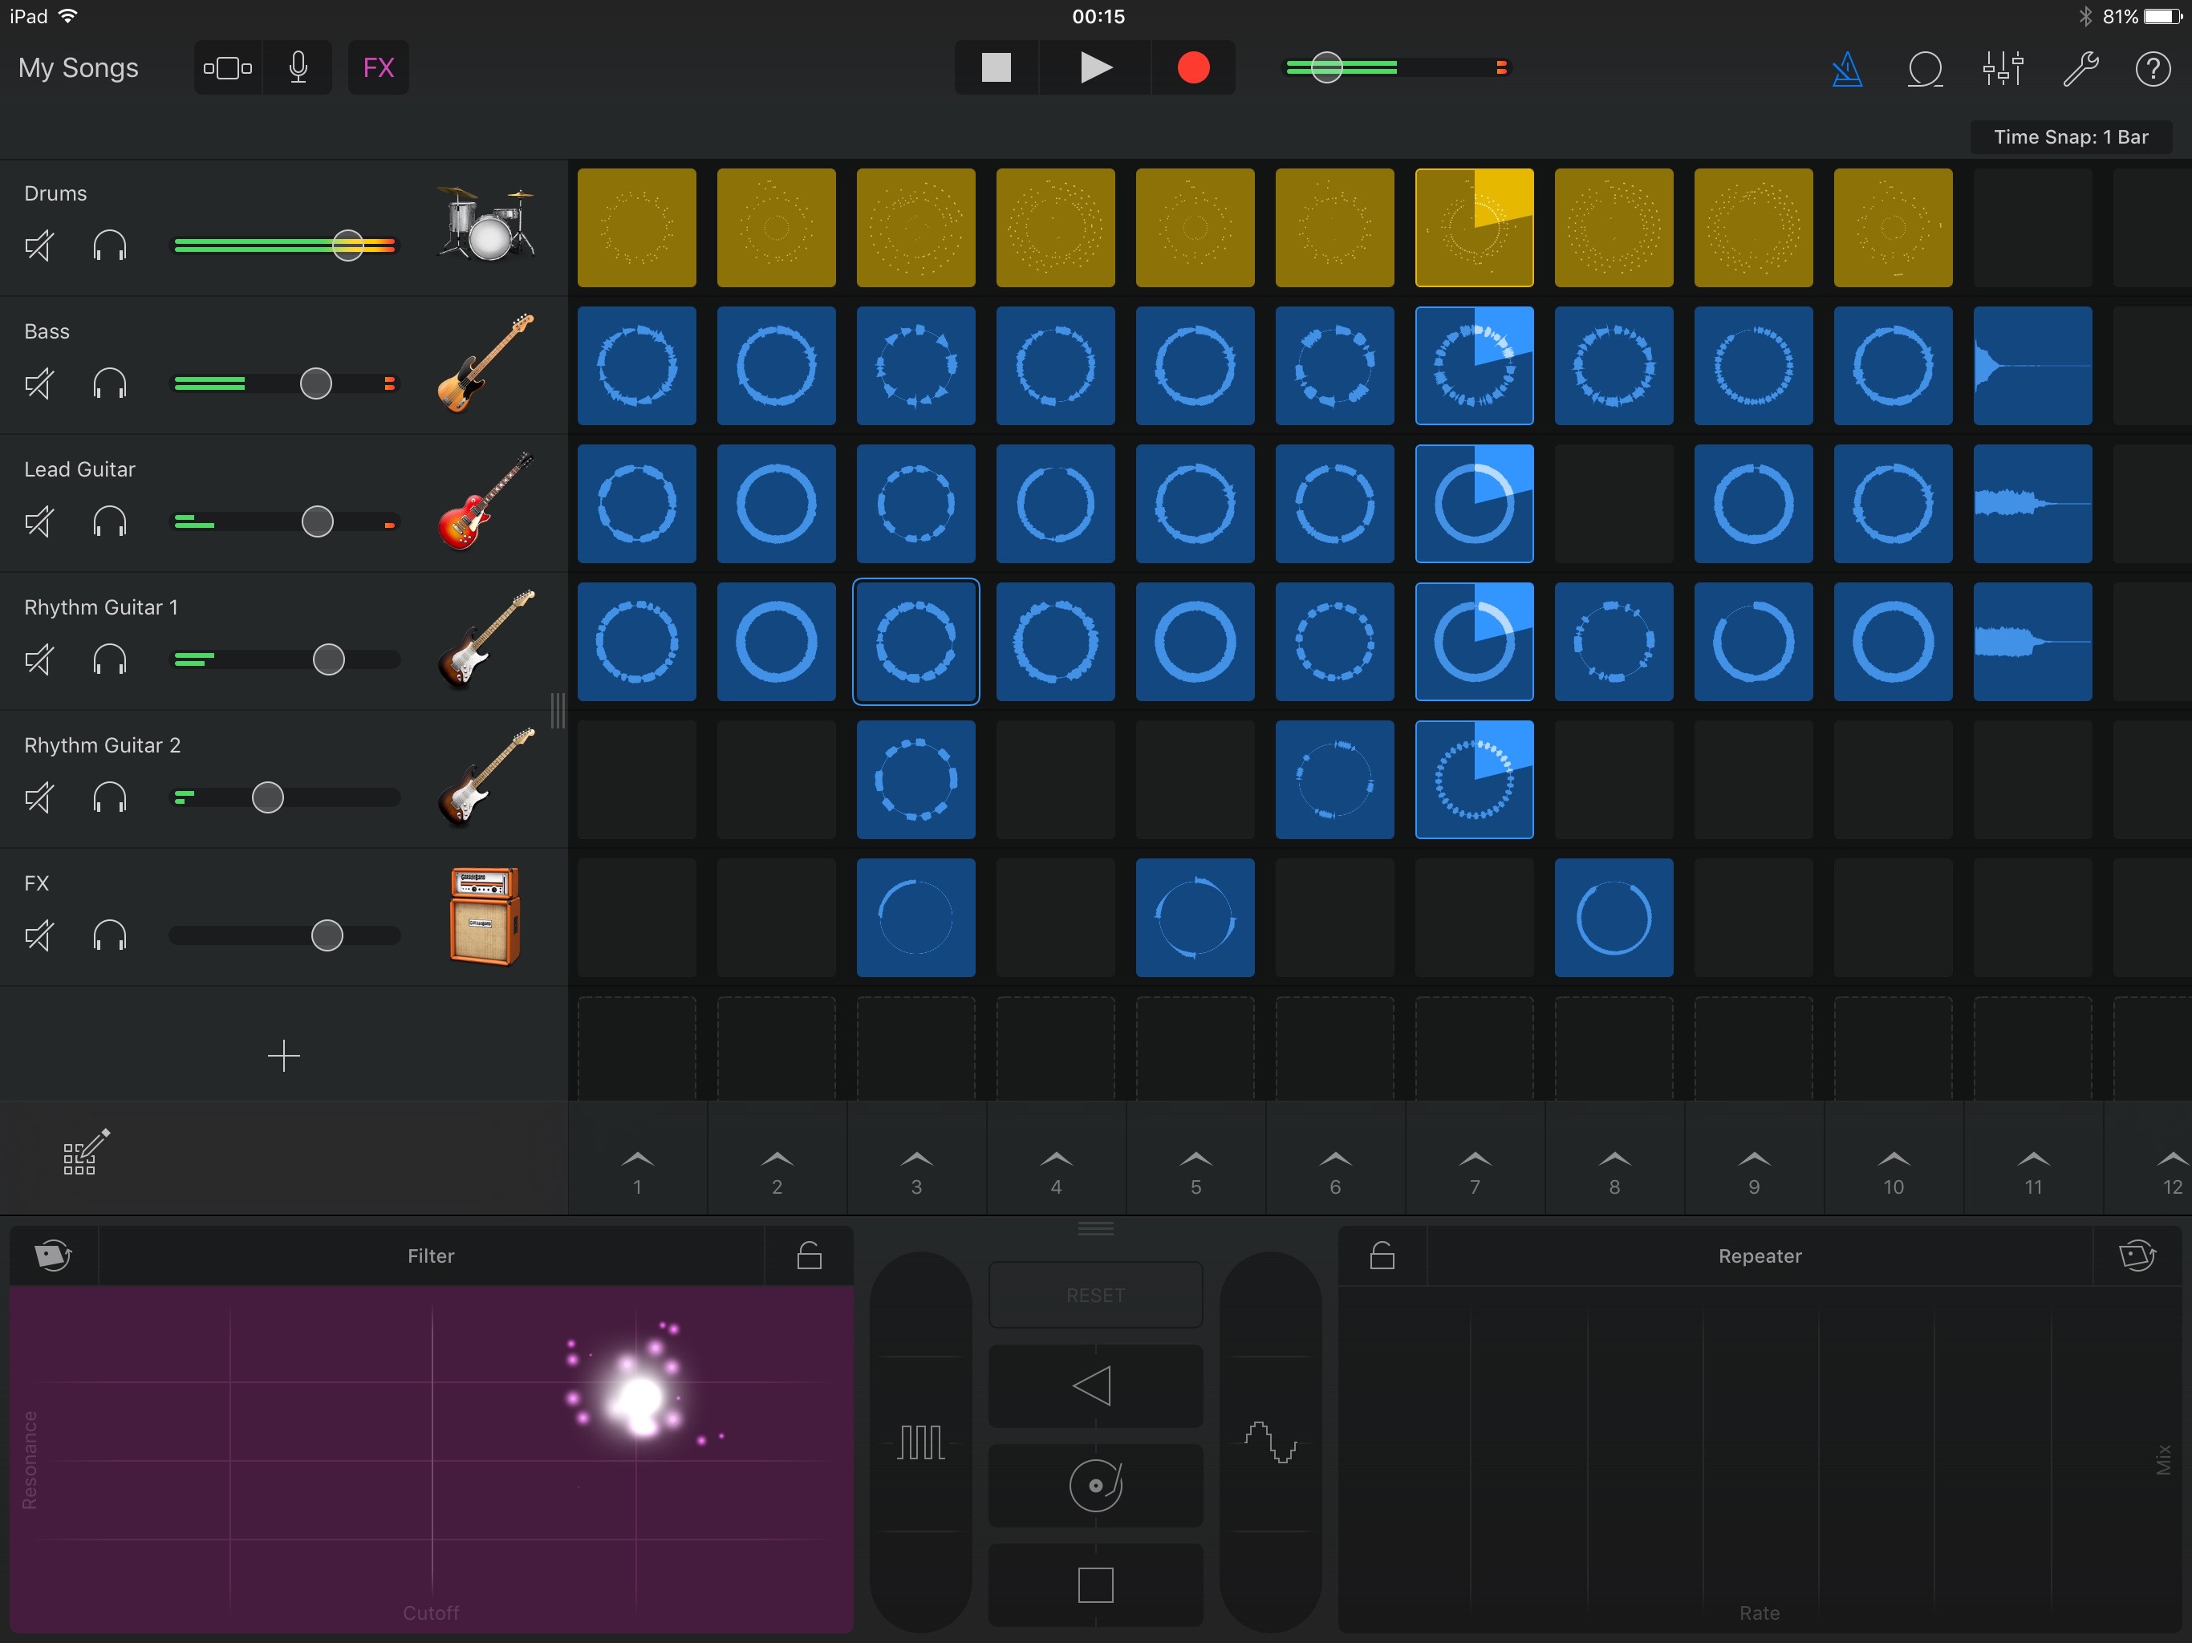Click the mixer equalizer icon
The height and width of the screenshot is (1643, 2192).
coord(2002,66)
